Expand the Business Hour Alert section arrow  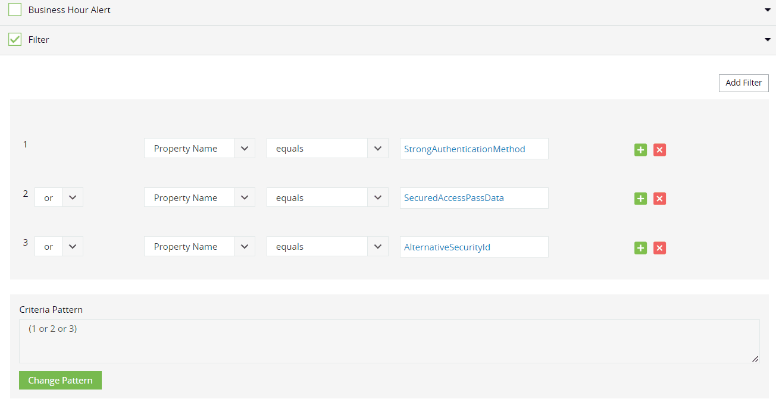point(767,10)
